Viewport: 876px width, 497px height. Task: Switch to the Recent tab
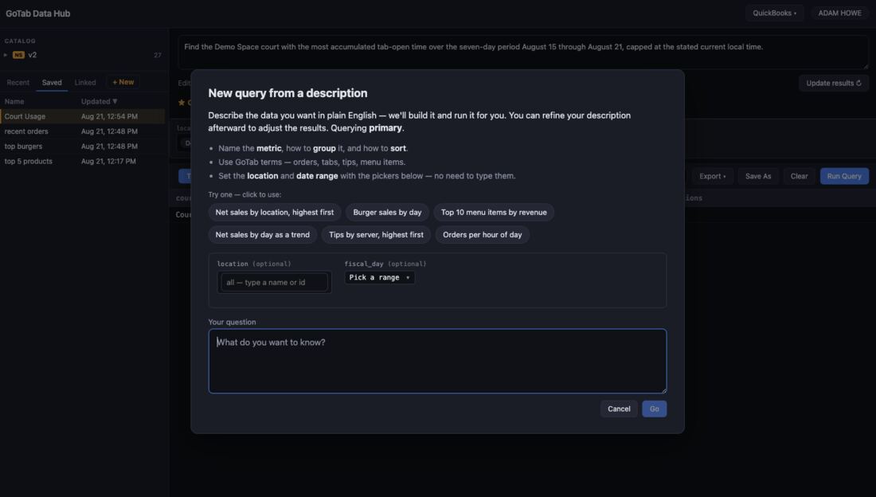coord(18,82)
